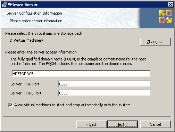Click the 'Server HTTP Port:' label
The height and width of the screenshot is (132, 175).
(x=26, y=84)
